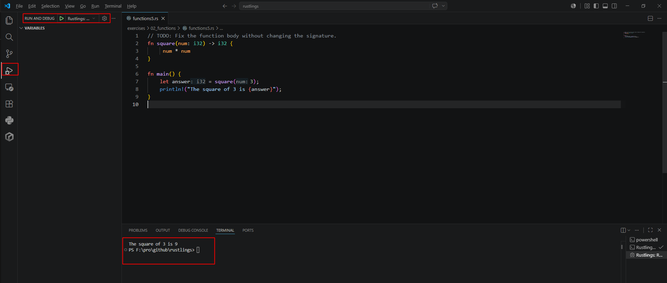Click the println! macro on line 8

172,89
